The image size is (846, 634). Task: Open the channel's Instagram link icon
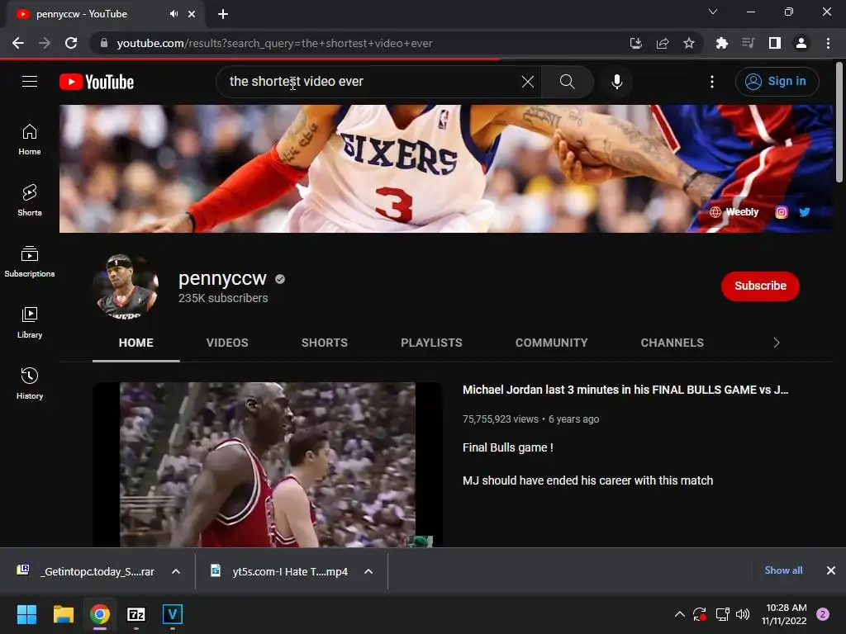pyautogui.click(x=782, y=212)
